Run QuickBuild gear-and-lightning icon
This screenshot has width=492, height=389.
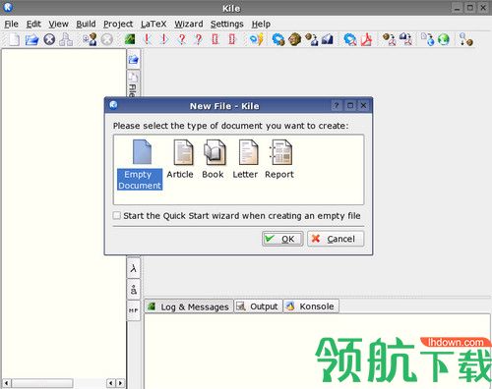coord(257,39)
